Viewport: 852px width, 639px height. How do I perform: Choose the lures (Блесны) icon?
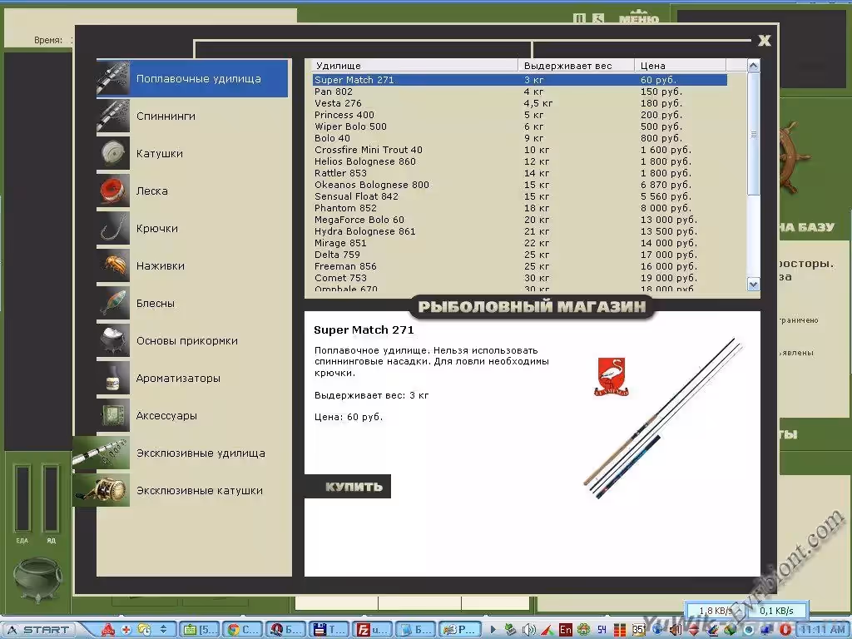coord(113,304)
